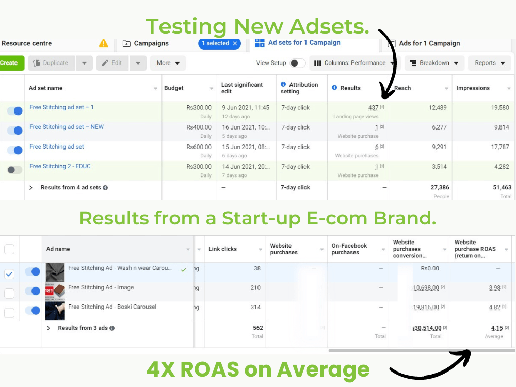516x387 pixels.
Task: Open the Columns: Performance dropdown
Action: [x=354, y=63]
